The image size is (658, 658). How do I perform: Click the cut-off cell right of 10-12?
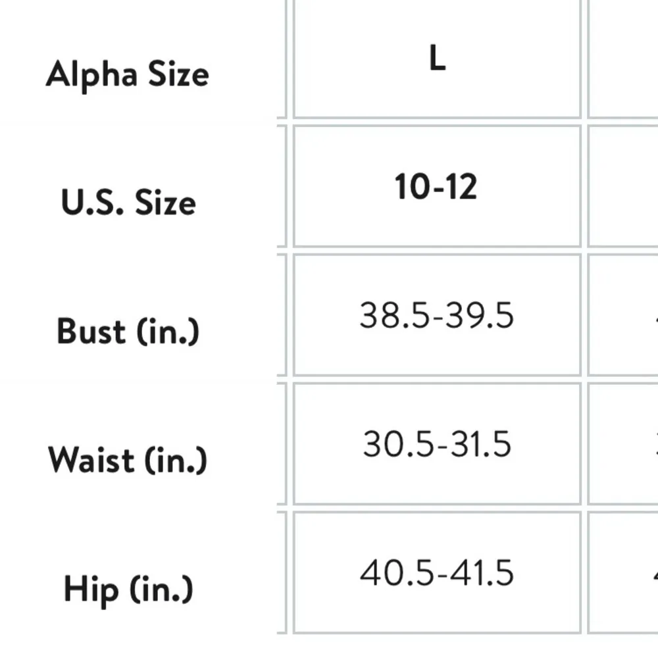pos(624,186)
